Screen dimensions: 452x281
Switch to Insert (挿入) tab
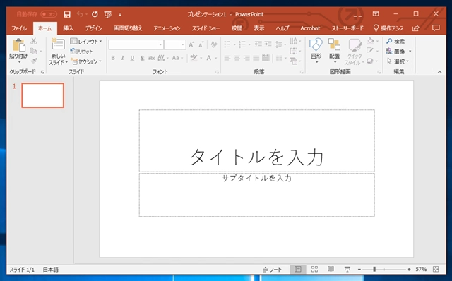69,28
